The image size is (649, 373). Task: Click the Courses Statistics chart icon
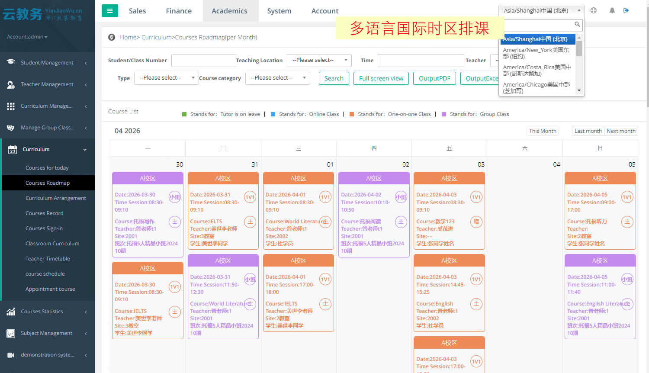pos(11,312)
